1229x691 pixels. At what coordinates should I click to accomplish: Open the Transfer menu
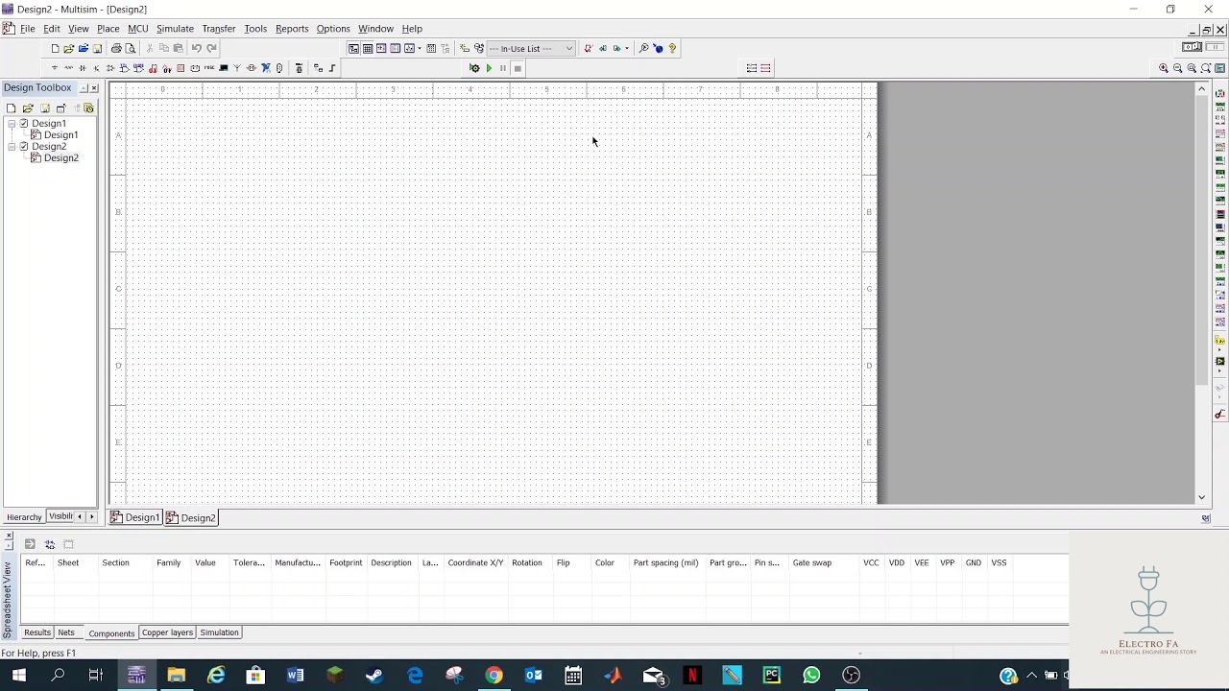[x=219, y=29]
